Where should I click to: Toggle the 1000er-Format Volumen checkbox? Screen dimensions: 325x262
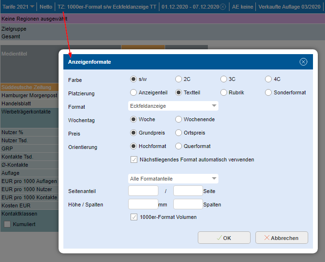pos(134,217)
